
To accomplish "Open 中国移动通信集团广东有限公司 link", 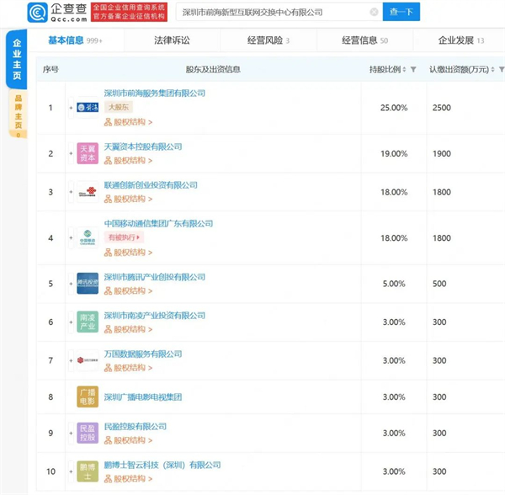I will pyautogui.click(x=158, y=223).
